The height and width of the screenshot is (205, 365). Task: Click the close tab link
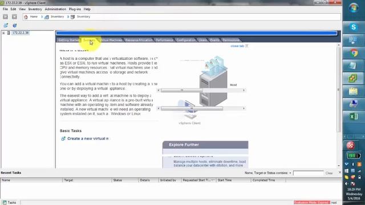[237, 46]
